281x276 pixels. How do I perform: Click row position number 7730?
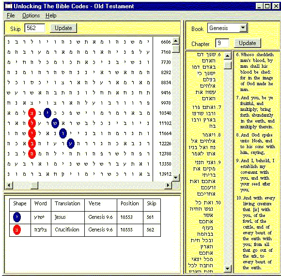point(166,62)
